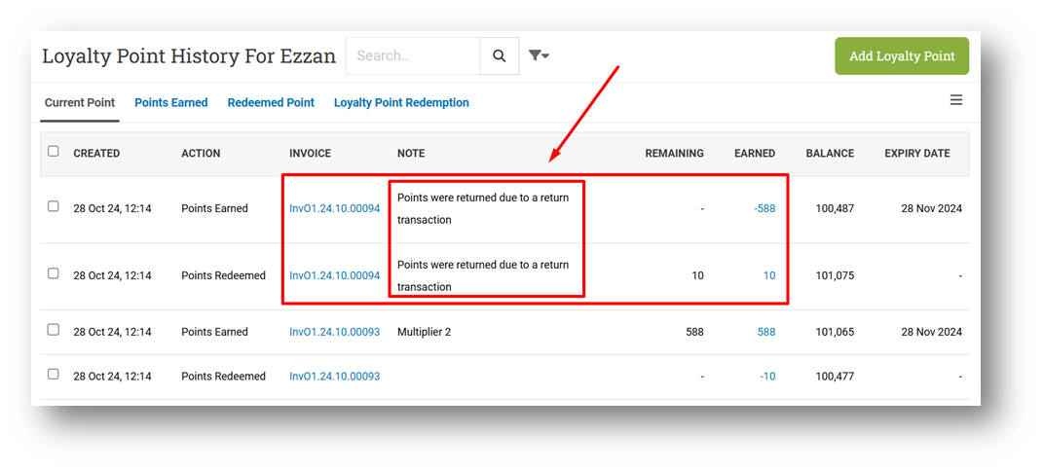The image size is (1044, 469).
Task: Click the magnifier search button
Action: point(500,55)
